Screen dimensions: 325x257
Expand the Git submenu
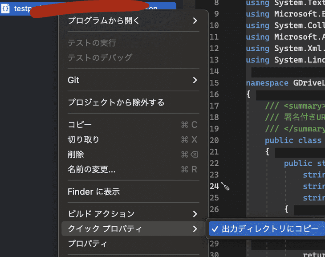point(133,80)
